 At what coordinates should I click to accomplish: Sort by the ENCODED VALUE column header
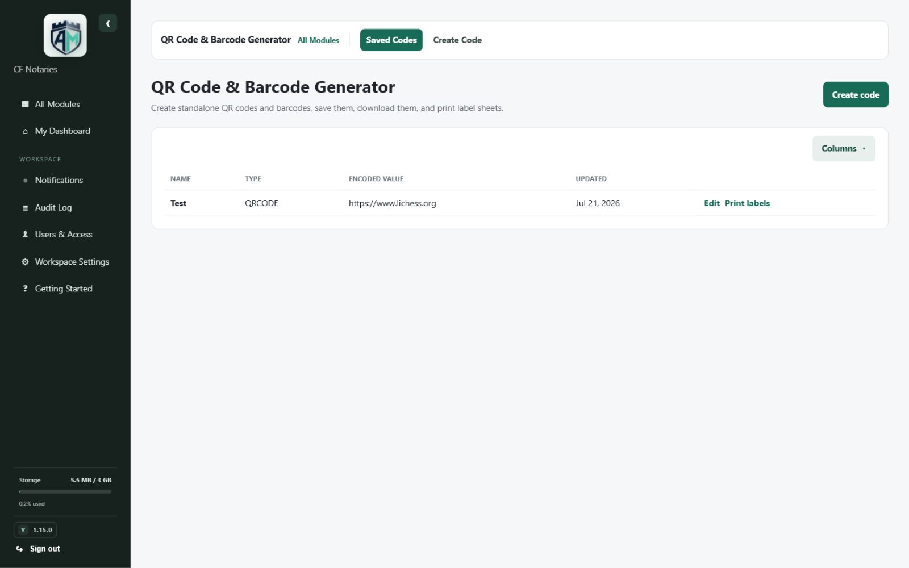(376, 179)
